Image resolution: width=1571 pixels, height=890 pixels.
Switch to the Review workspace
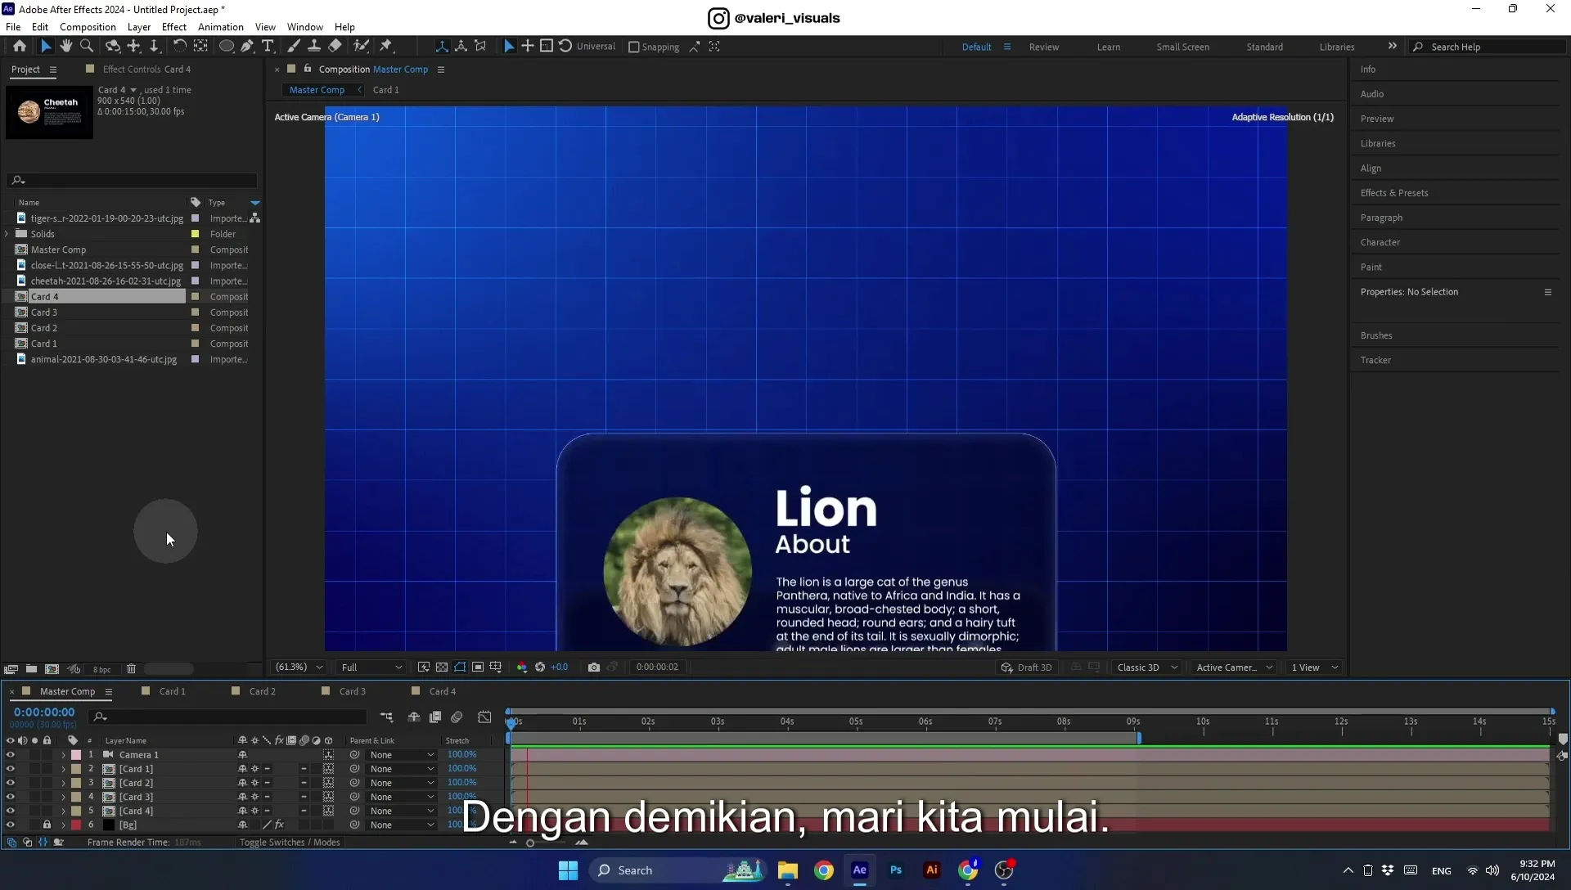pos(1043,47)
